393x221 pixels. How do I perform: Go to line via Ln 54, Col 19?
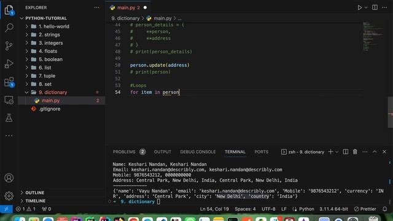pyautogui.click(x=214, y=209)
